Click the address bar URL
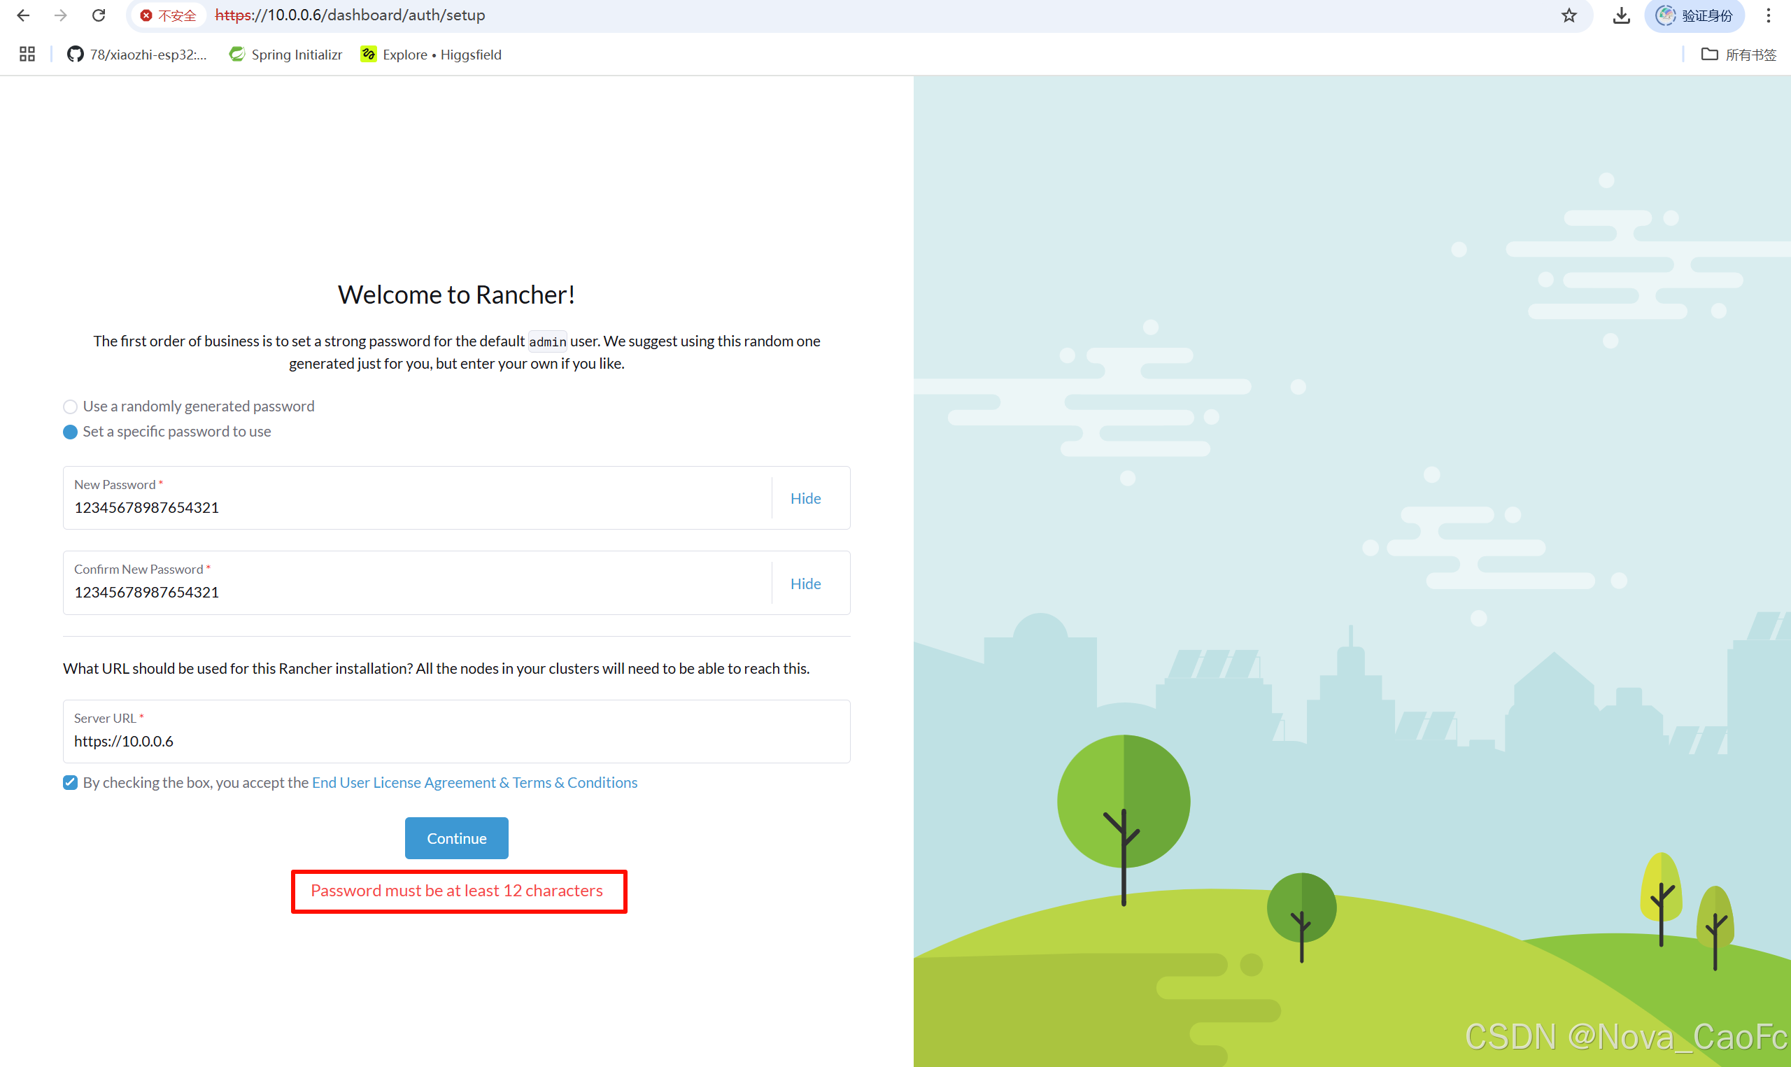1791x1067 pixels. (350, 15)
